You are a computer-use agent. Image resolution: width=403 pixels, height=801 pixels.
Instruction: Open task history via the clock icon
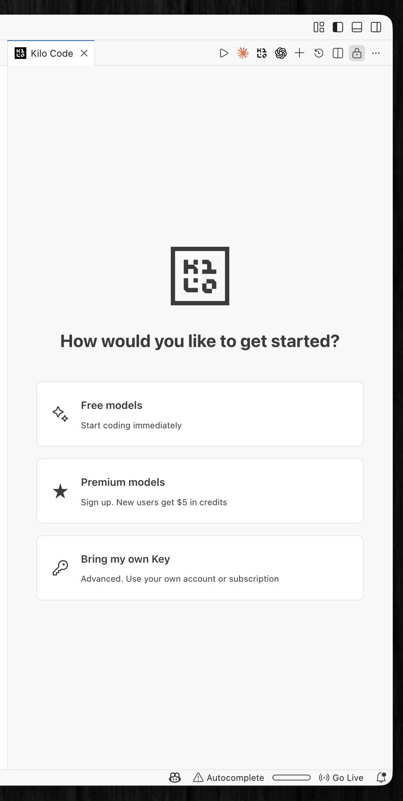tap(318, 53)
